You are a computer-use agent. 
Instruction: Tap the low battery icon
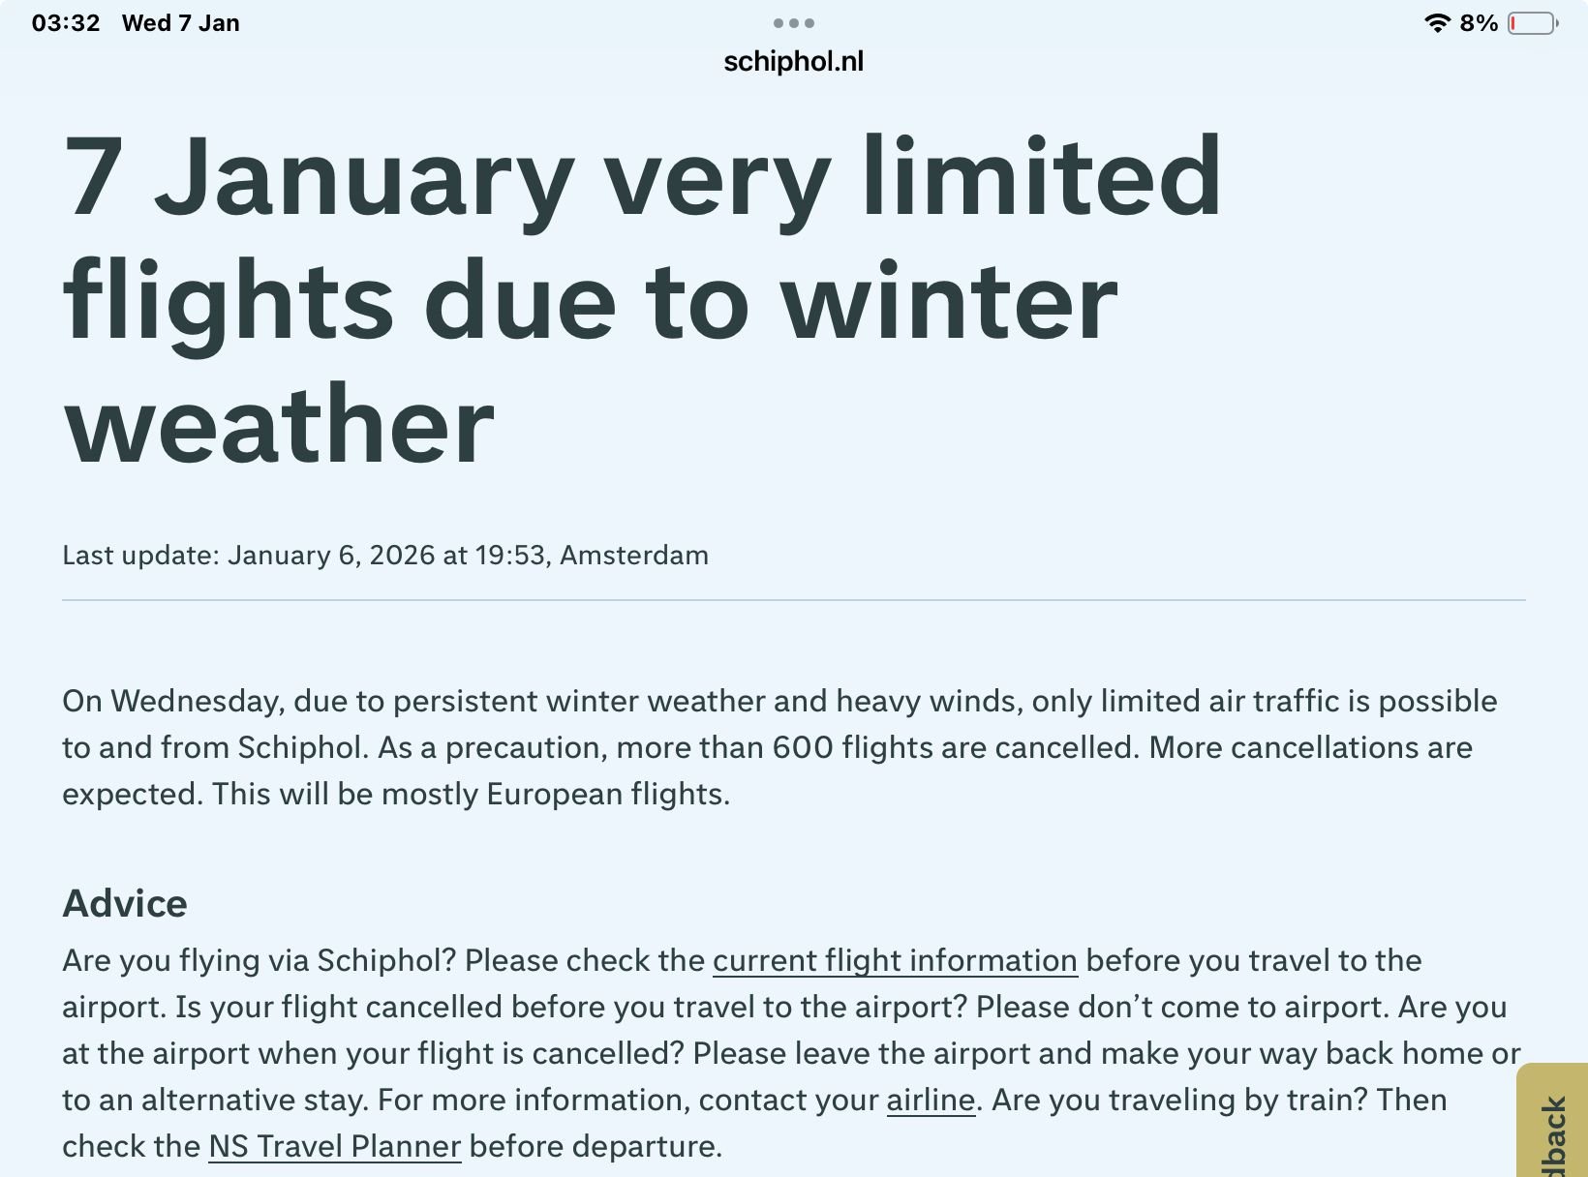[1532, 23]
